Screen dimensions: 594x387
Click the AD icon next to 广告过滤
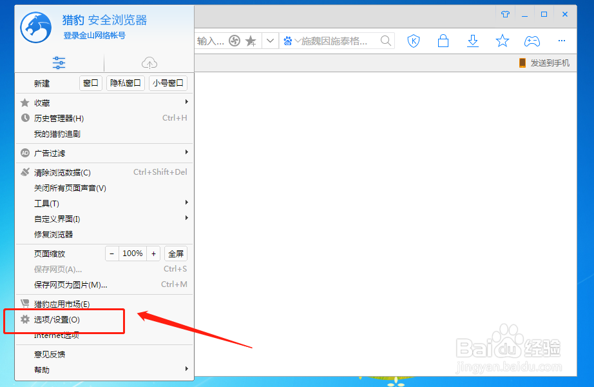tap(25, 153)
